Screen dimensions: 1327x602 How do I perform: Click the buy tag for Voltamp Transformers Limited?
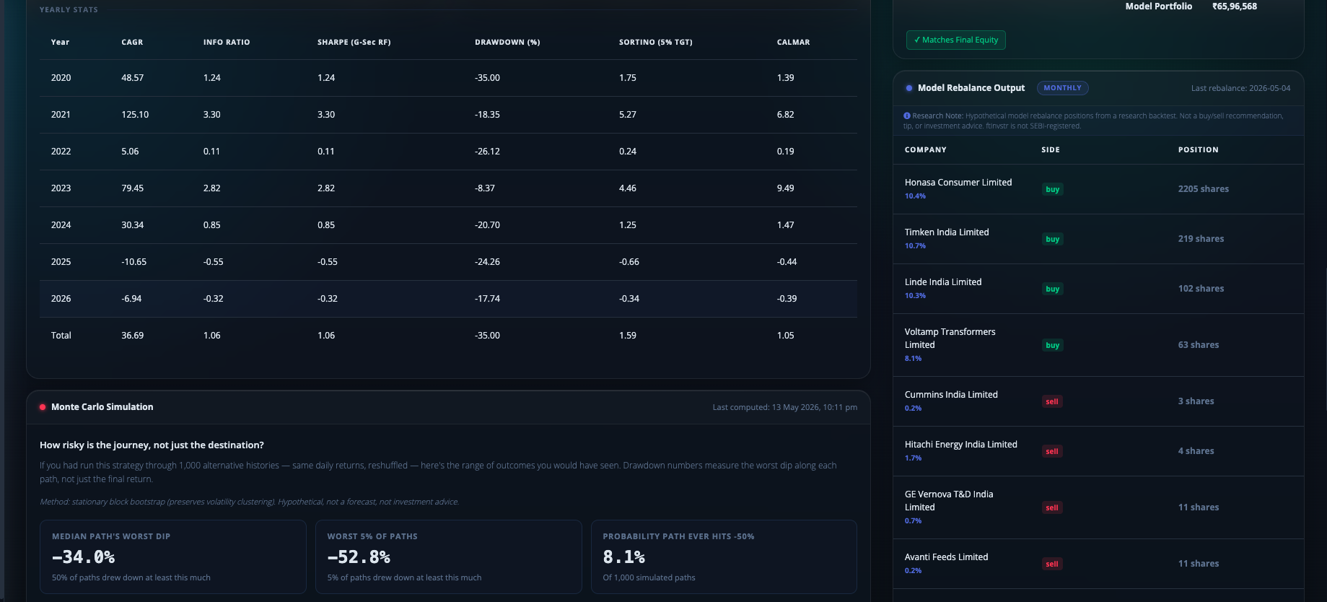[1052, 345]
